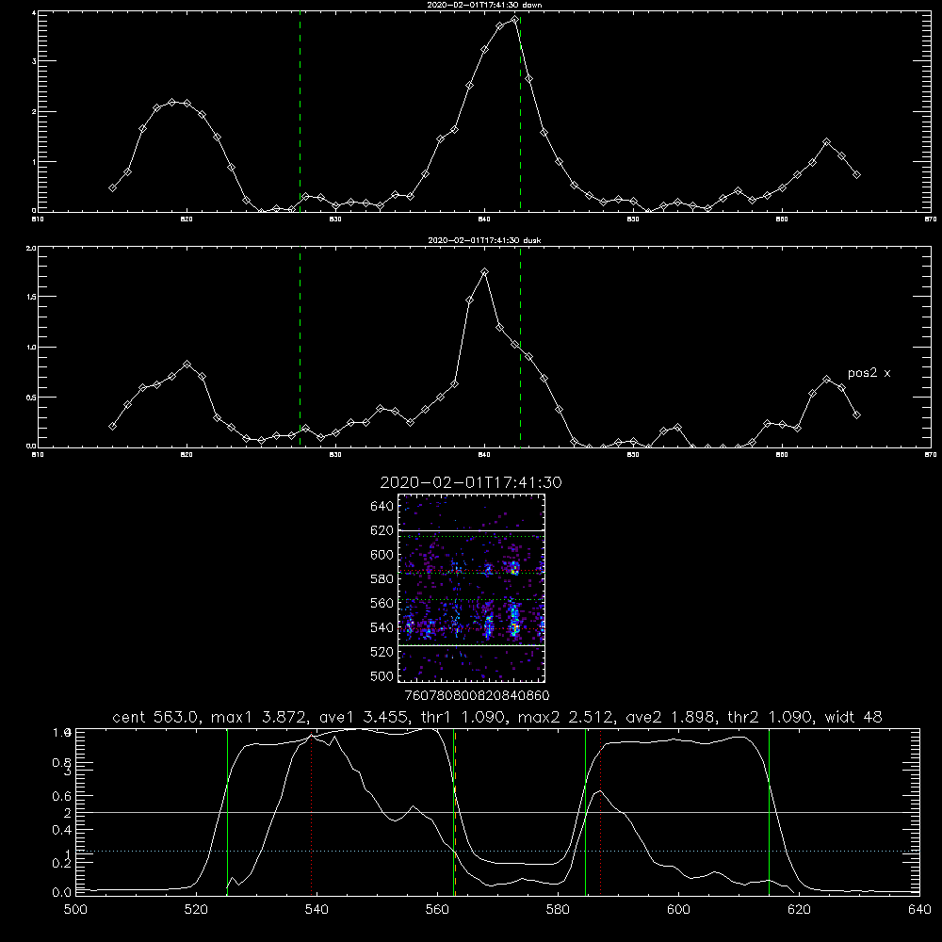Image resolution: width=942 pixels, height=942 pixels.
Task: Click the blue dotted threshold line in bottom plot
Action: point(497,851)
